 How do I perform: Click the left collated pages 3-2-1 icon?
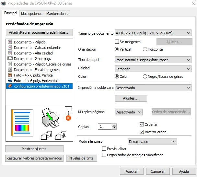(46, 136)
